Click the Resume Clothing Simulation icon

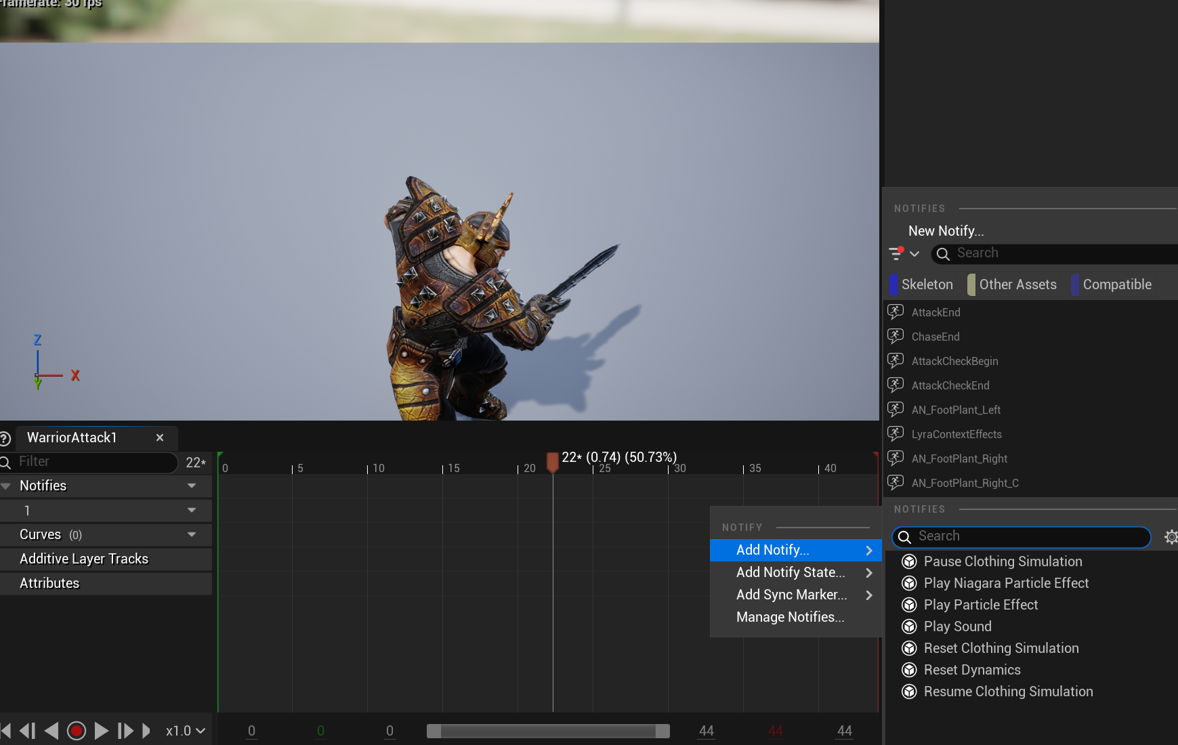(910, 691)
